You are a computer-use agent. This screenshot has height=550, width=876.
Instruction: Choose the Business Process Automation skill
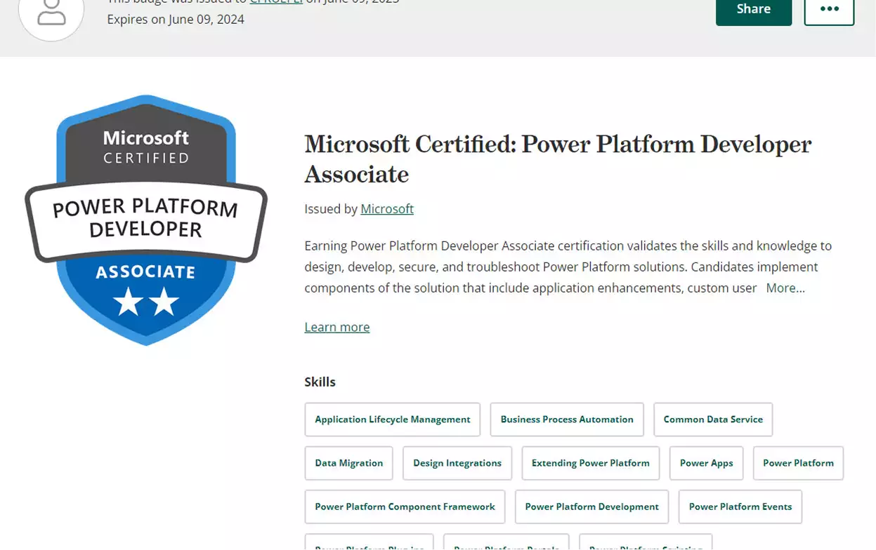[x=566, y=420]
